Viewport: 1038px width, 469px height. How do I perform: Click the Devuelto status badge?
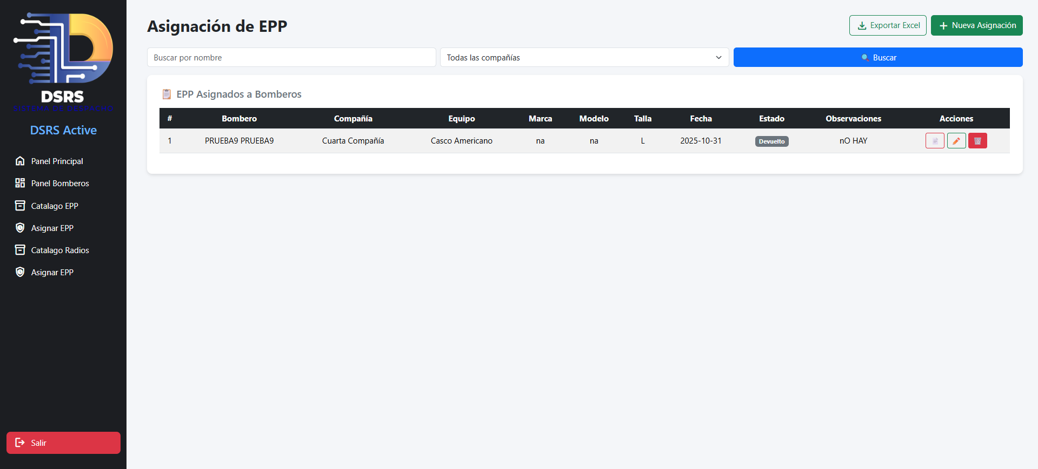pos(771,141)
